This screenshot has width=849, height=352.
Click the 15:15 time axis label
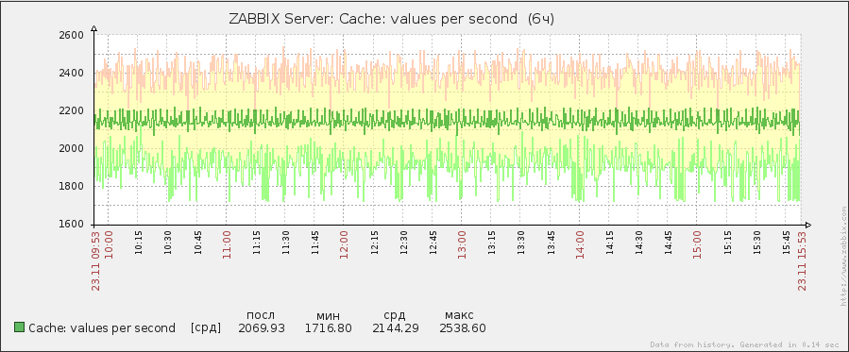tap(727, 243)
